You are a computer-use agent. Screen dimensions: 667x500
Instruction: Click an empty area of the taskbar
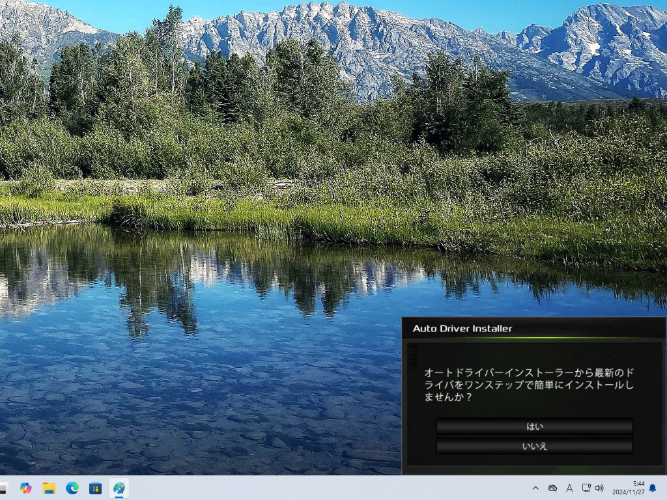click(326, 488)
